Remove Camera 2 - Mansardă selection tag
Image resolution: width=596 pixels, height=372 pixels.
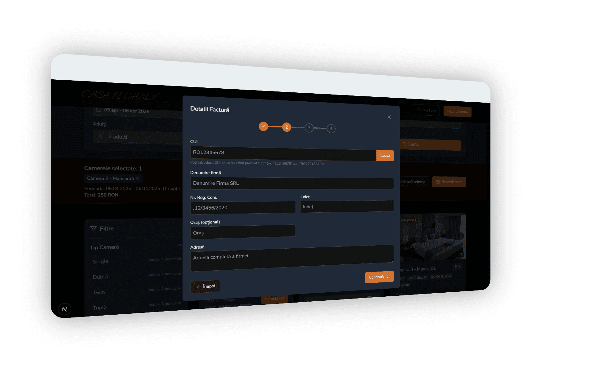(138, 179)
